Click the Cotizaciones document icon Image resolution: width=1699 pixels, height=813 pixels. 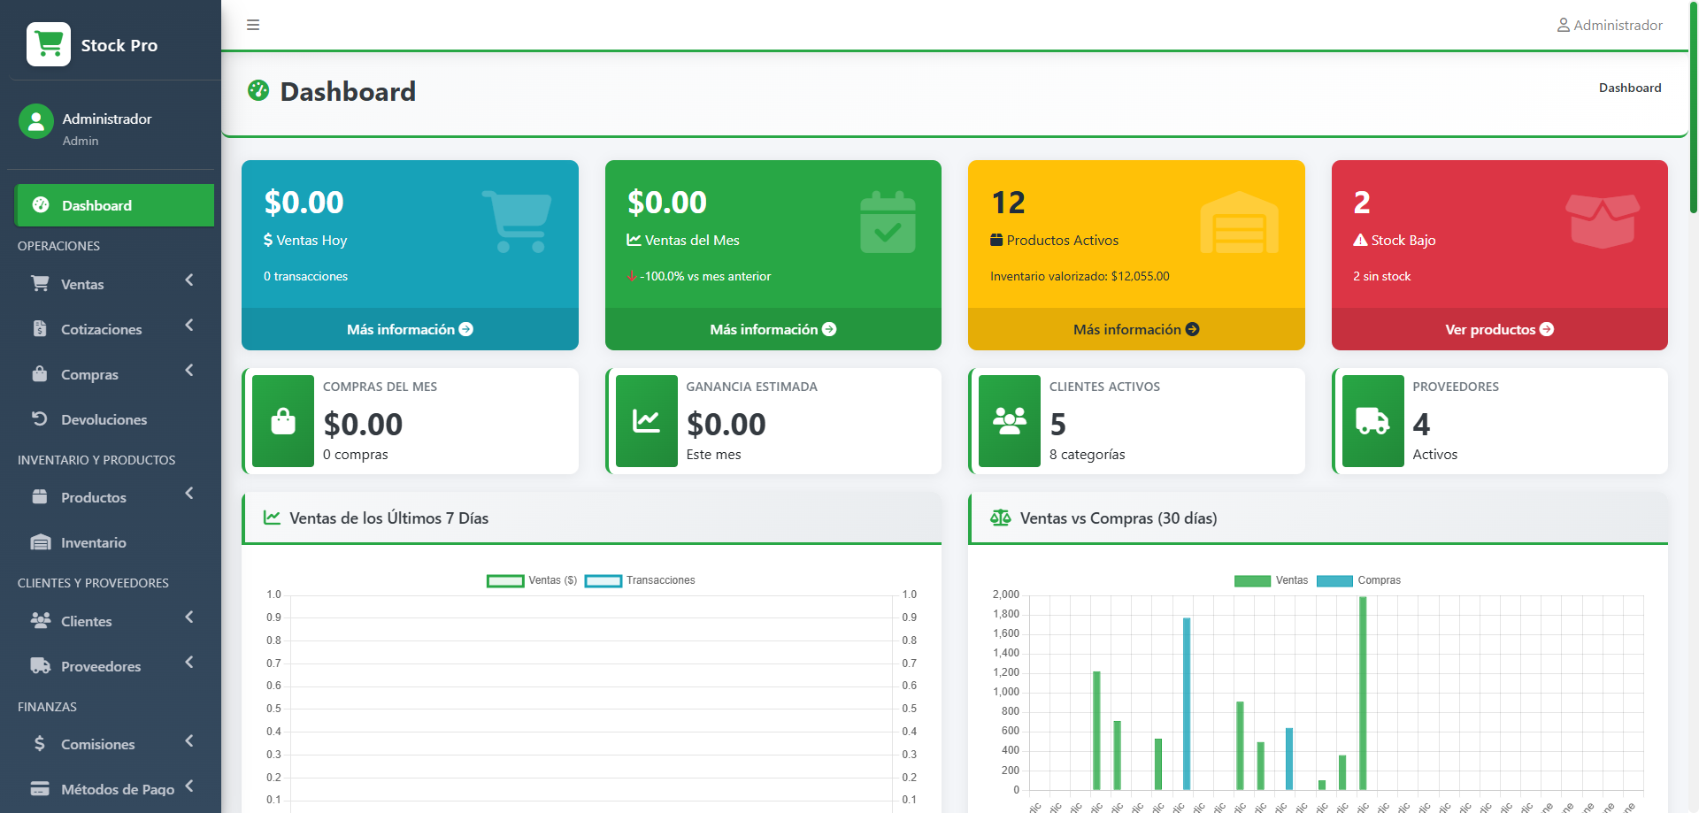[40, 327]
